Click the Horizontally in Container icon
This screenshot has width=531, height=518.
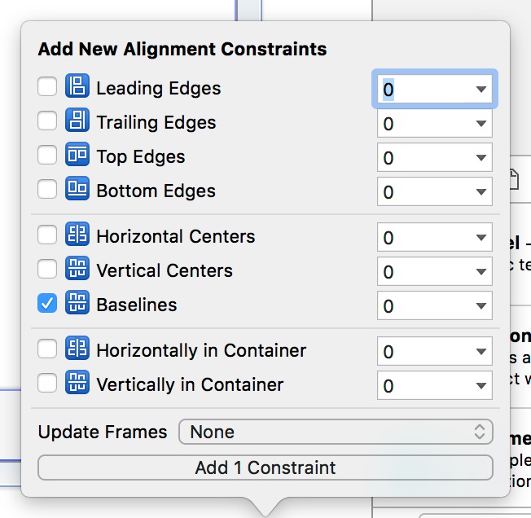click(77, 350)
